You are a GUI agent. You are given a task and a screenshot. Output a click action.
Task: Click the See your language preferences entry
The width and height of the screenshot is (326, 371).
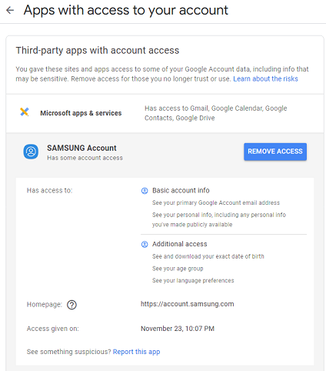193,281
